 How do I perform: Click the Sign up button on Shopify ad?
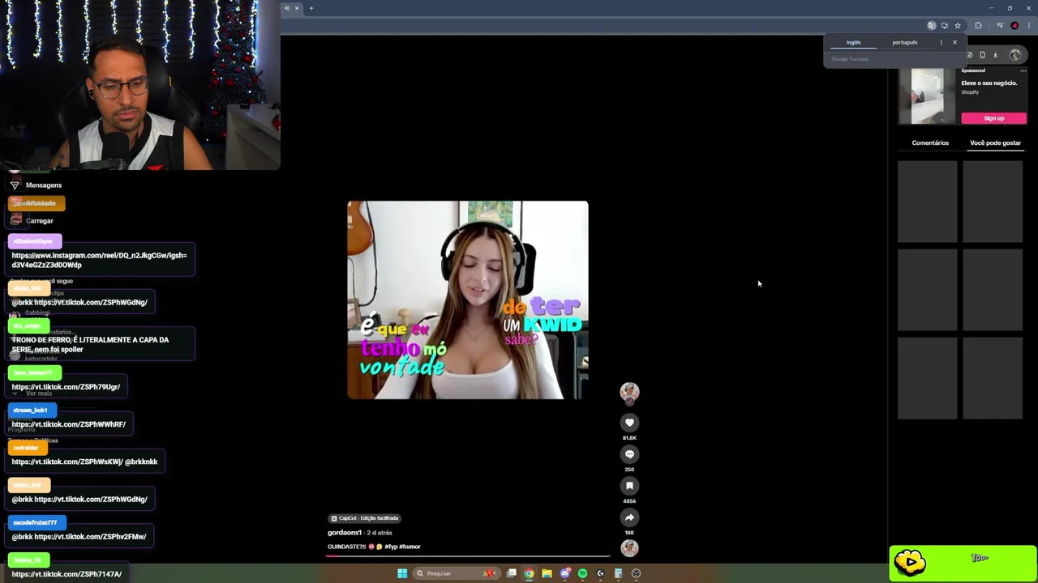click(x=994, y=118)
